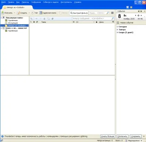
Task: Switch to the calendar tab icon
Action: point(127,7)
